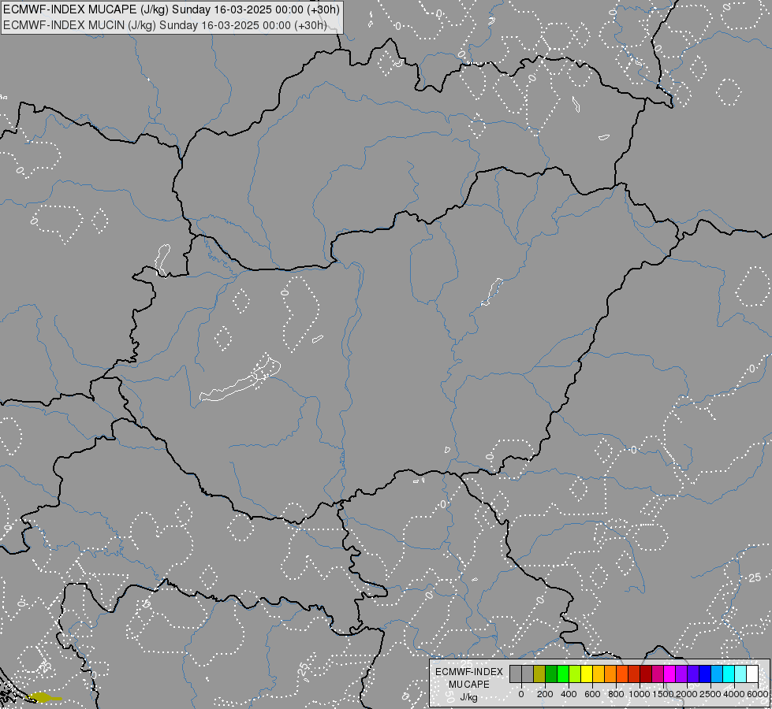Click the legend value 6000
This screenshot has width=772, height=709.
[758, 694]
